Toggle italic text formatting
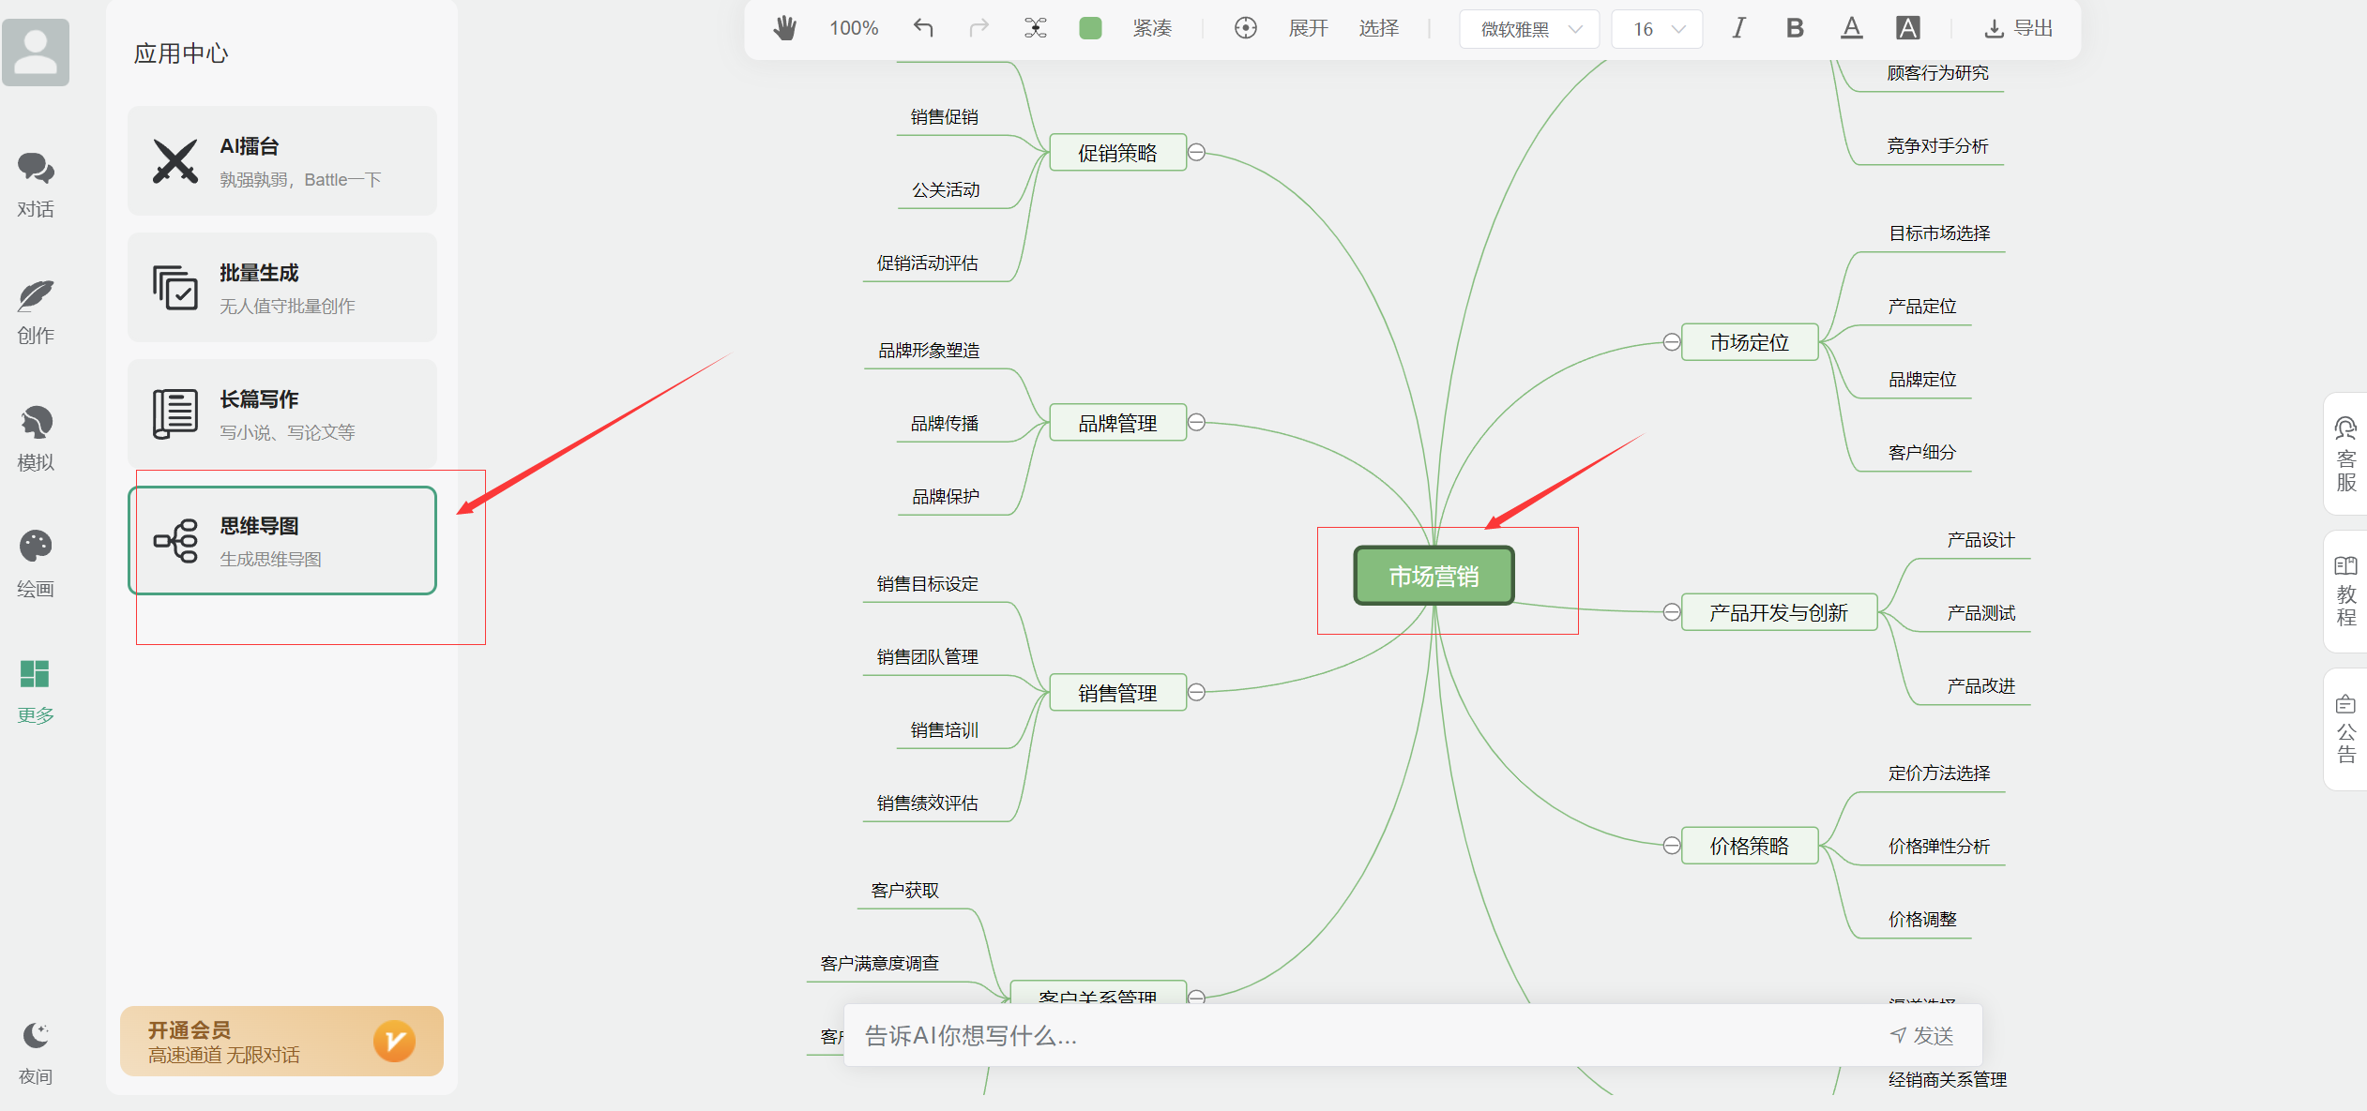2367x1111 pixels. pyautogui.click(x=1738, y=28)
